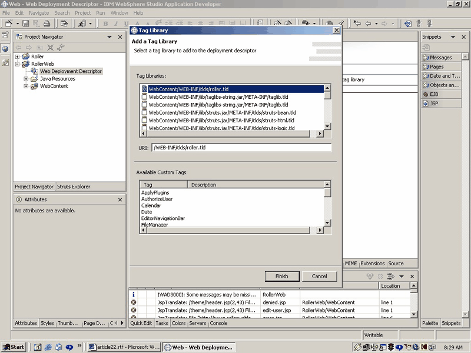
Task: Click the Save icon in main toolbar
Action: (26, 24)
